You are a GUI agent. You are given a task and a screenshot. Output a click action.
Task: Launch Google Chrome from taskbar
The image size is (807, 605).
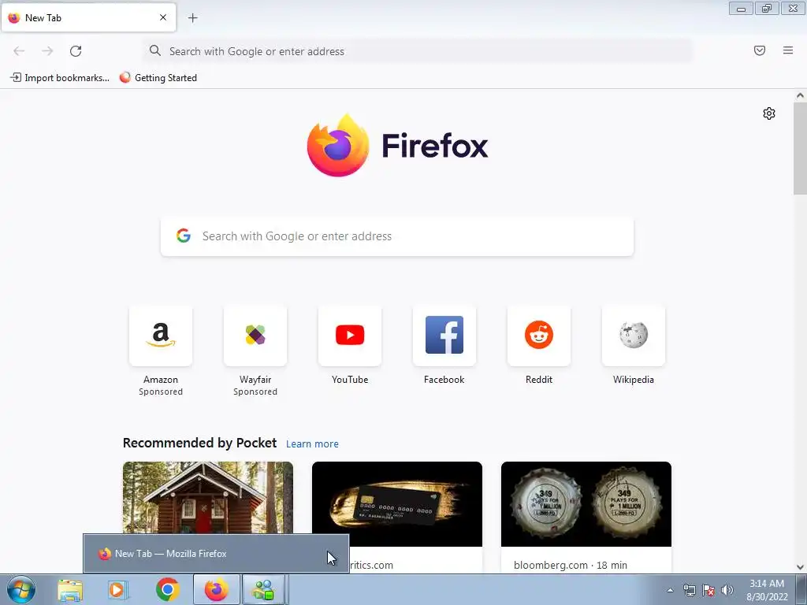click(x=167, y=589)
